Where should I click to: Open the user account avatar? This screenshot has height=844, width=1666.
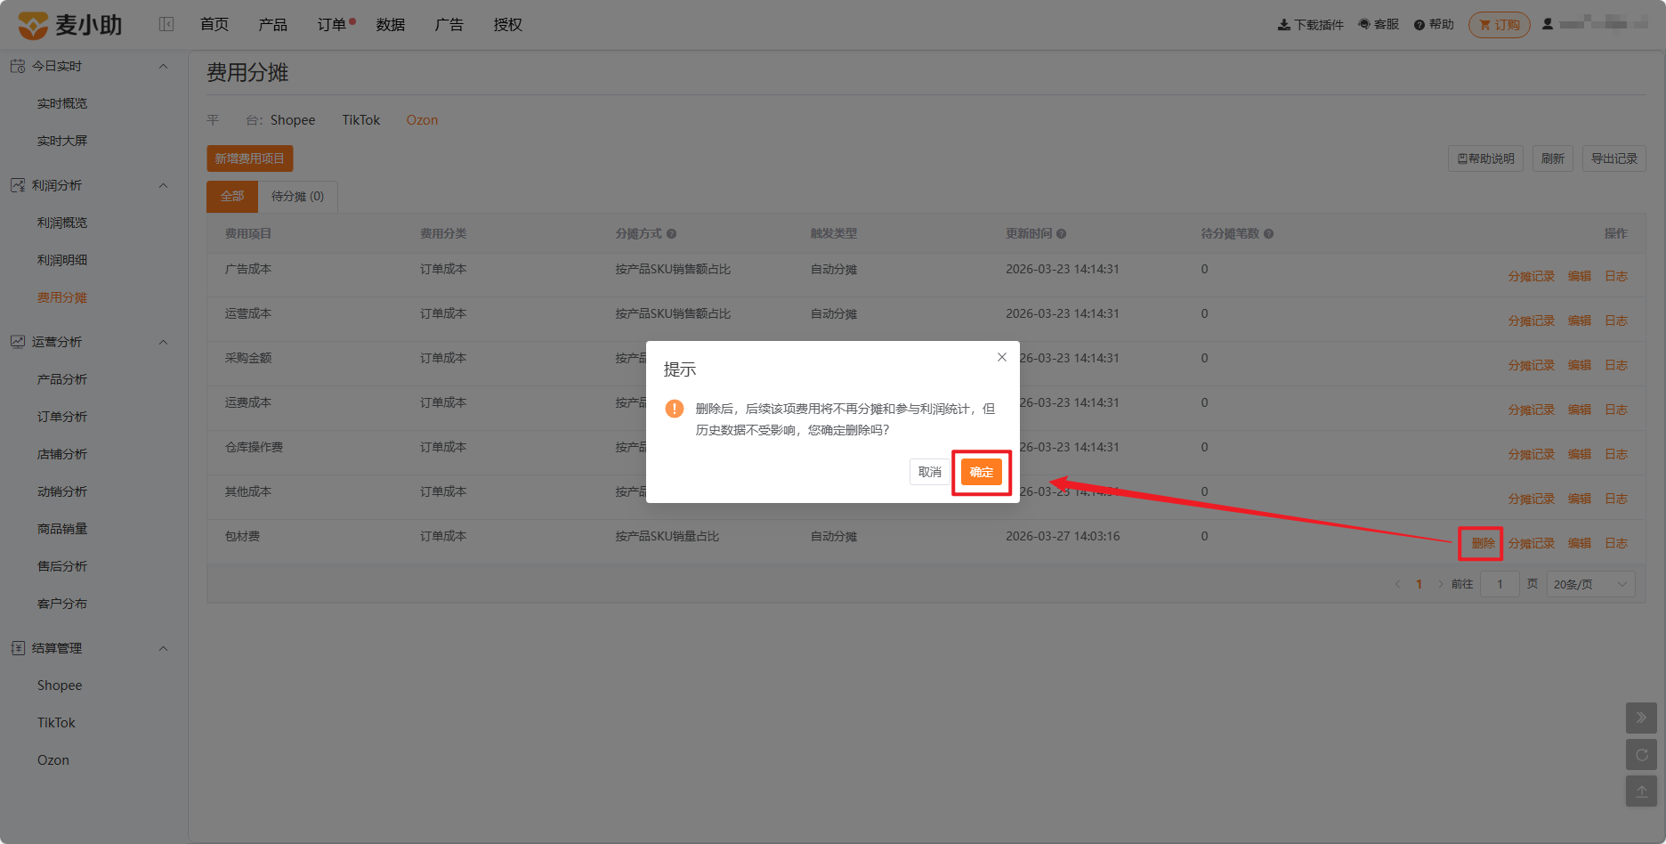pyautogui.click(x=1548, y=24)
